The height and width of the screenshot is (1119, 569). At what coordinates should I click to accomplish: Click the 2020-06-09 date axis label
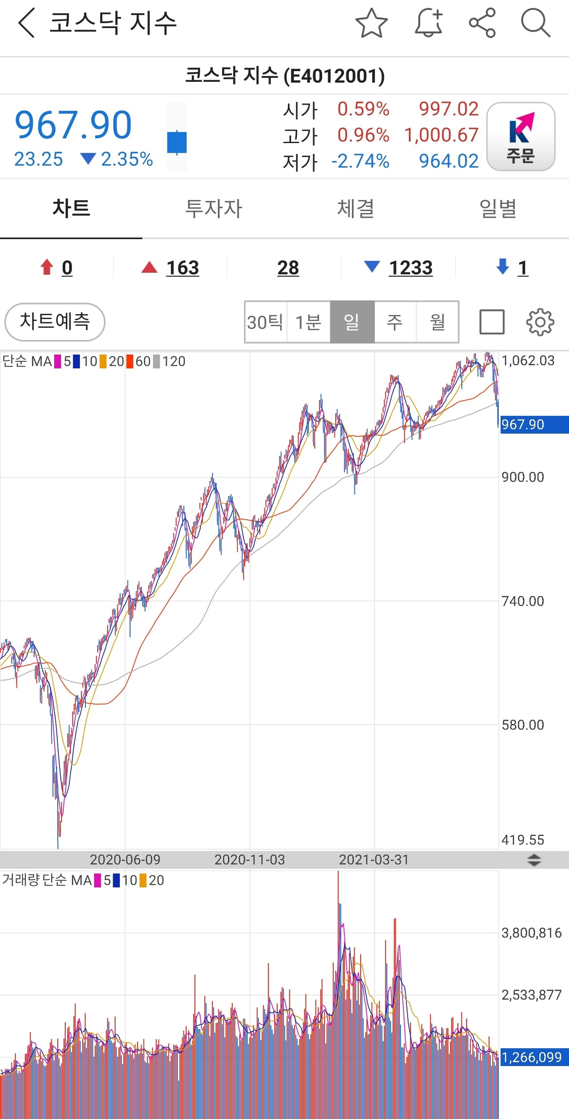point(125,859)
